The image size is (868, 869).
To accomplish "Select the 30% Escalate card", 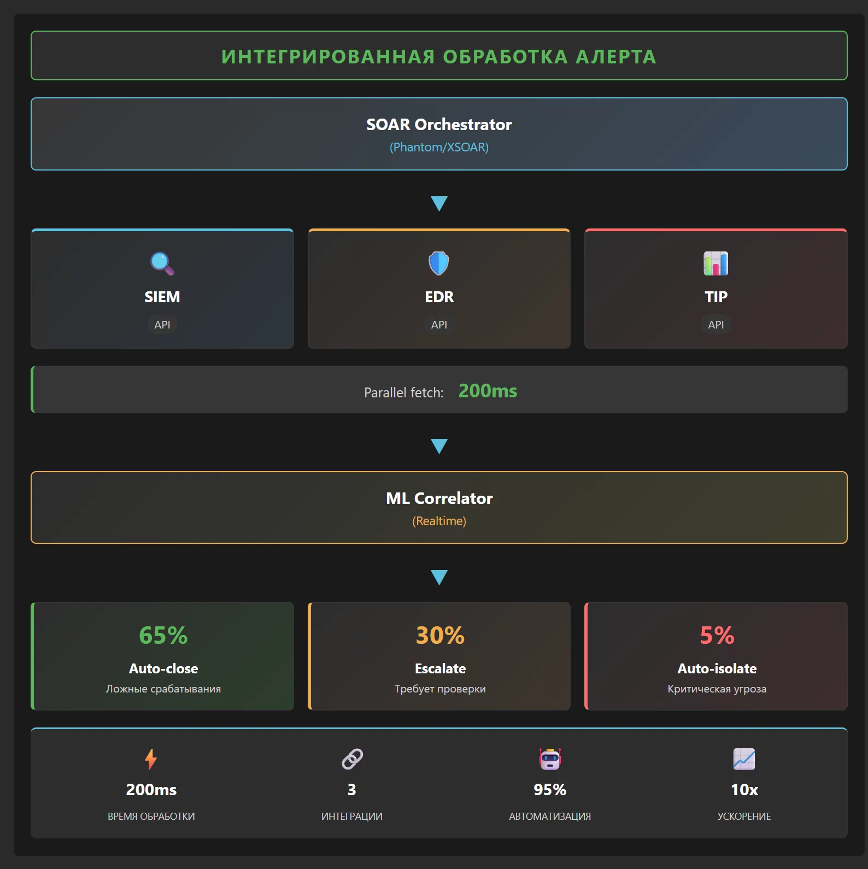I will (x=439, y=656).
